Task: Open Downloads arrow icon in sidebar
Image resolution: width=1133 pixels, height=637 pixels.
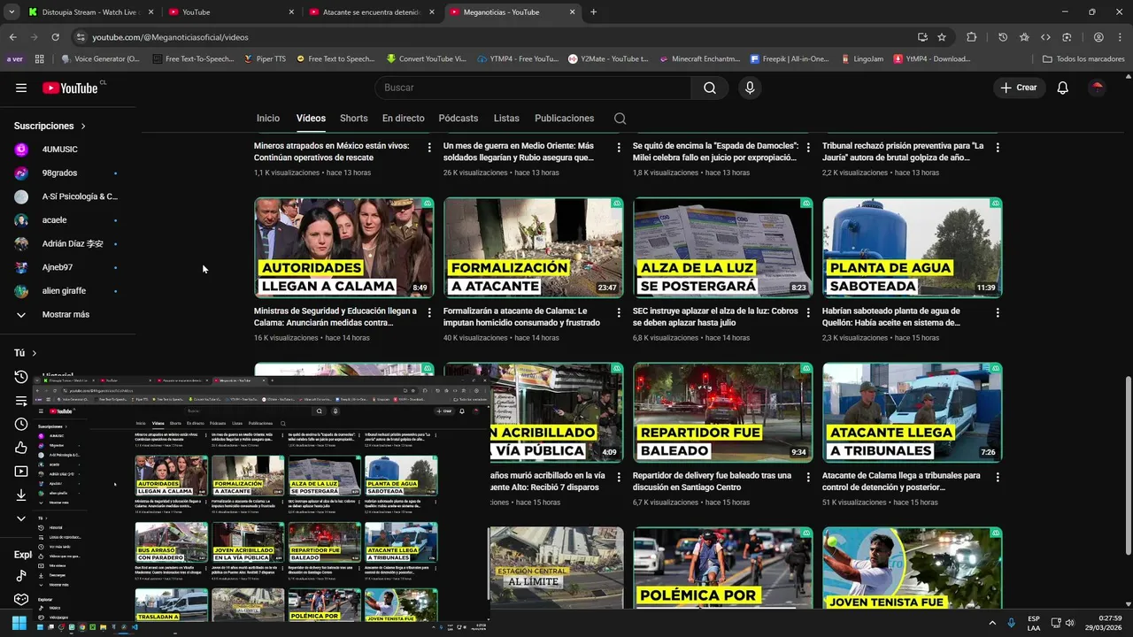Action: (21, 495)
